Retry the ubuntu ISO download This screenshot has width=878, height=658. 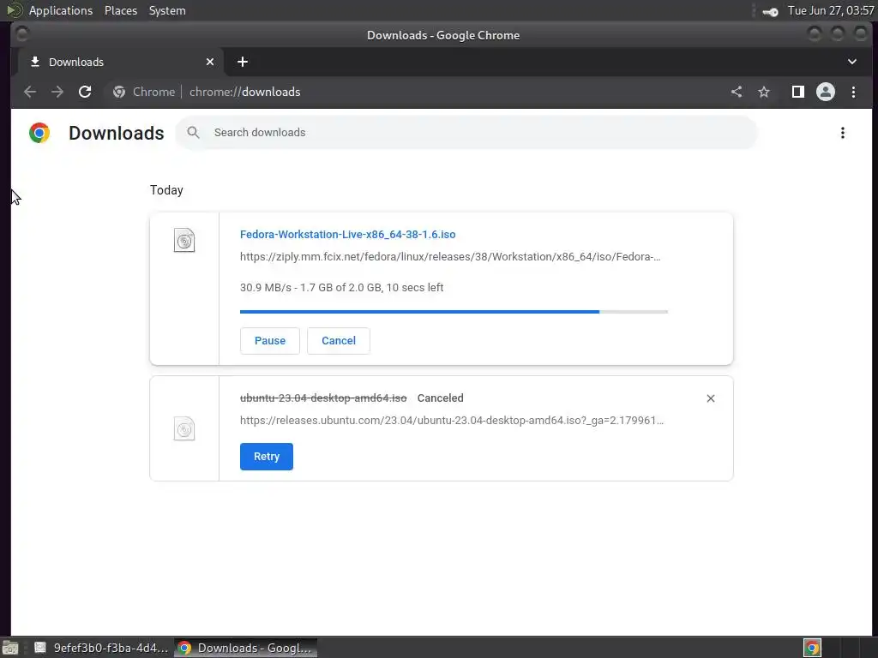click(267, 457)
